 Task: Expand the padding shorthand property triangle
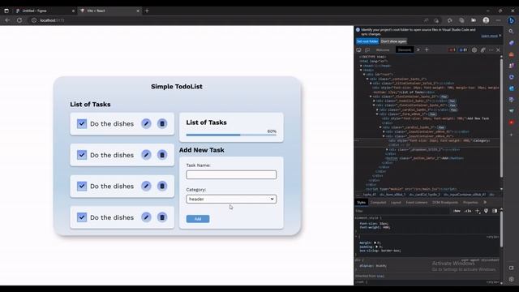point(376,247)
